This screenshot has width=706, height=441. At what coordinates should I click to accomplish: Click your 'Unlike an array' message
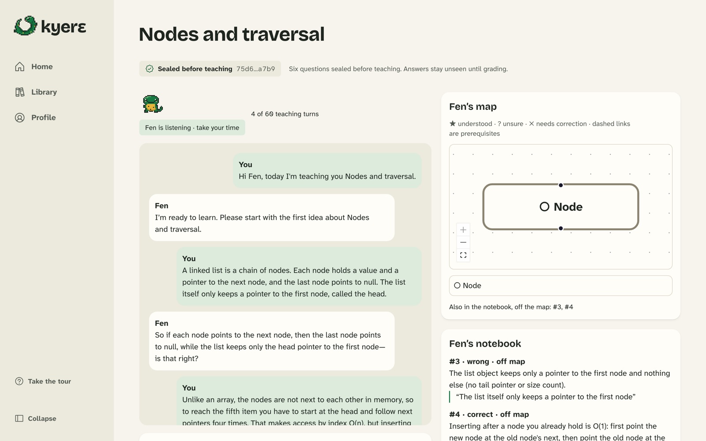[299, 401]
